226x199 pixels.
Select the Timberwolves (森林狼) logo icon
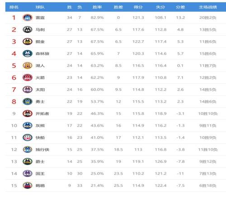[28, 53]
